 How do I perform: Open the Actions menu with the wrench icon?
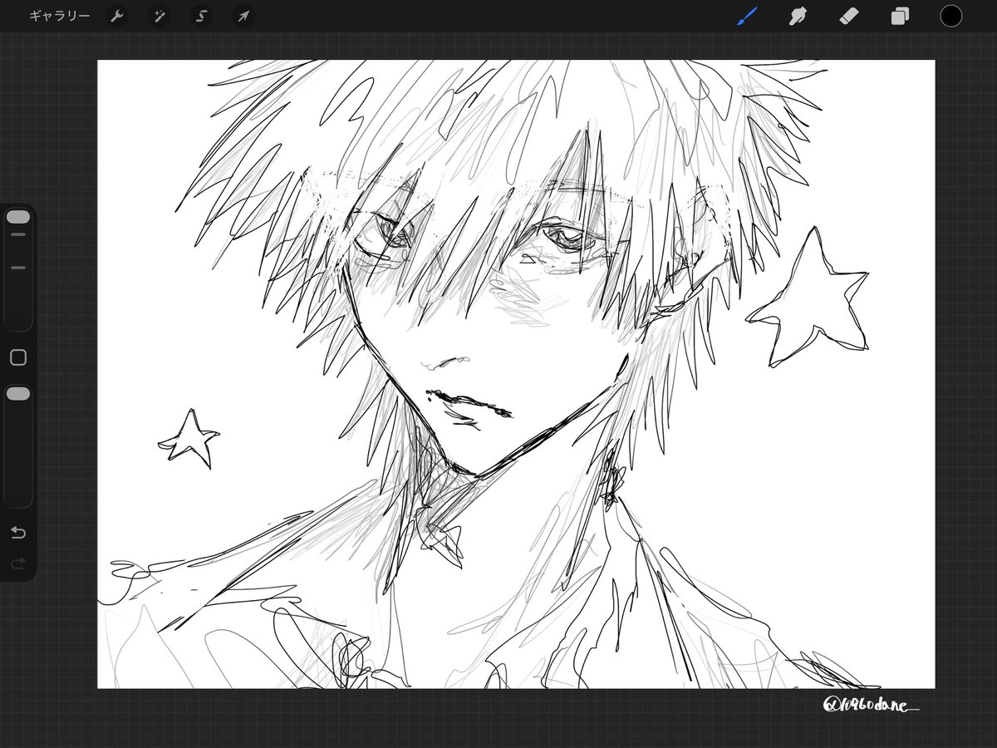pyautogui.click(x=117, y=15)
